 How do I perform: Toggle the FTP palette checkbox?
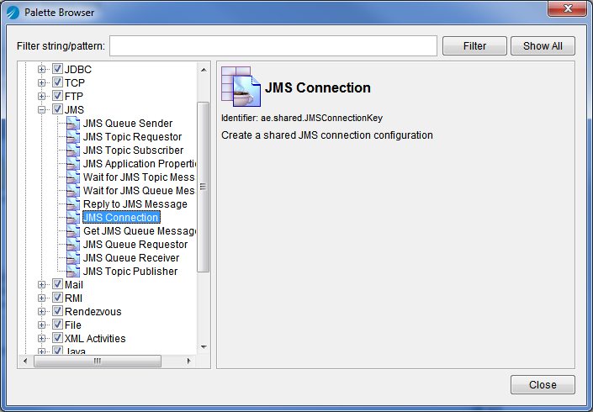click(57, 96)
